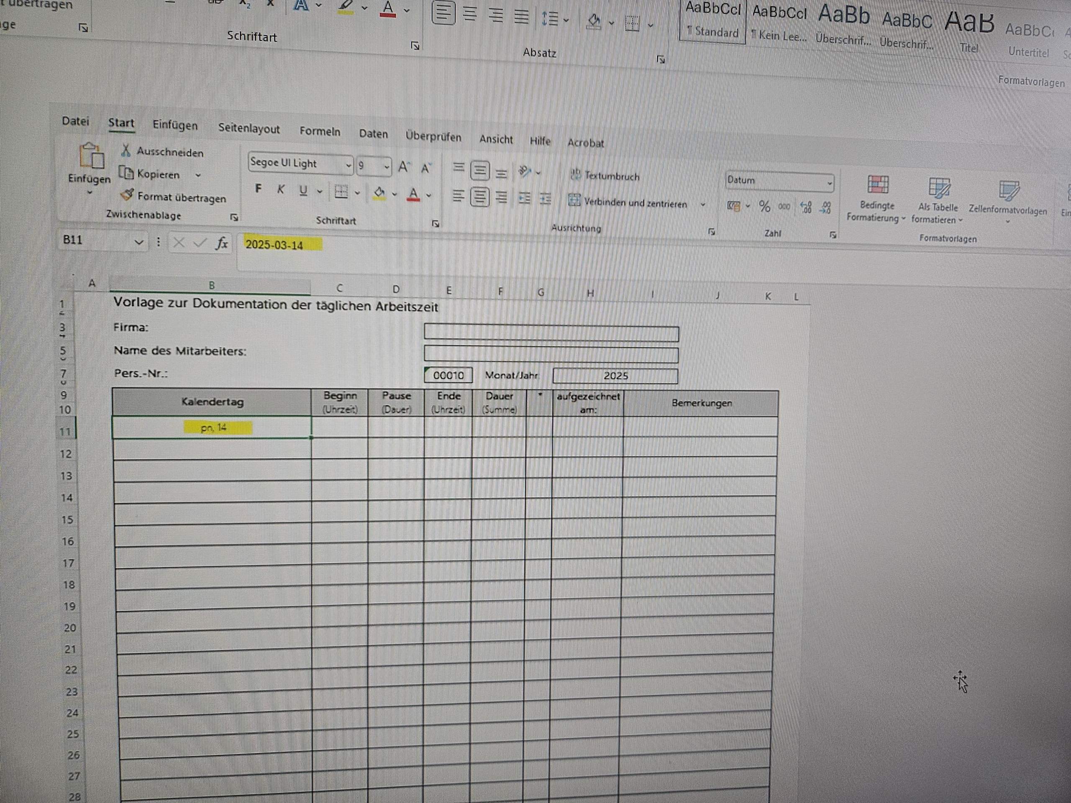Open the font size 9 dropdown
This screenshot has height=803, width=1071.
tap(387, 167)
